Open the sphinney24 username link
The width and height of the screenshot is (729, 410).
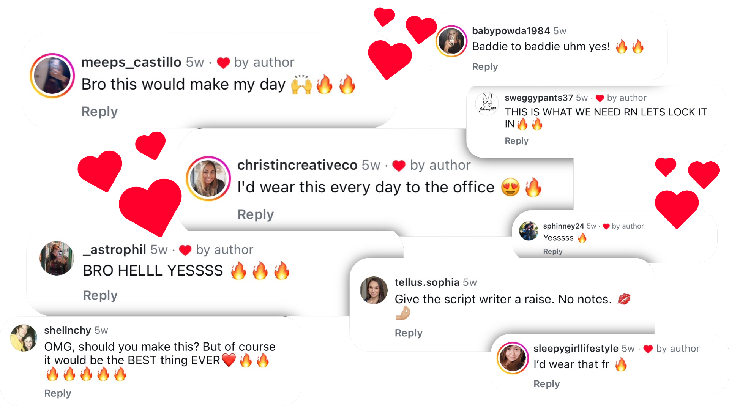(563, 226)
